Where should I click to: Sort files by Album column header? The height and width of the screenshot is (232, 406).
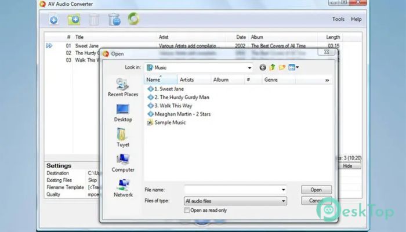click(227, 80)
